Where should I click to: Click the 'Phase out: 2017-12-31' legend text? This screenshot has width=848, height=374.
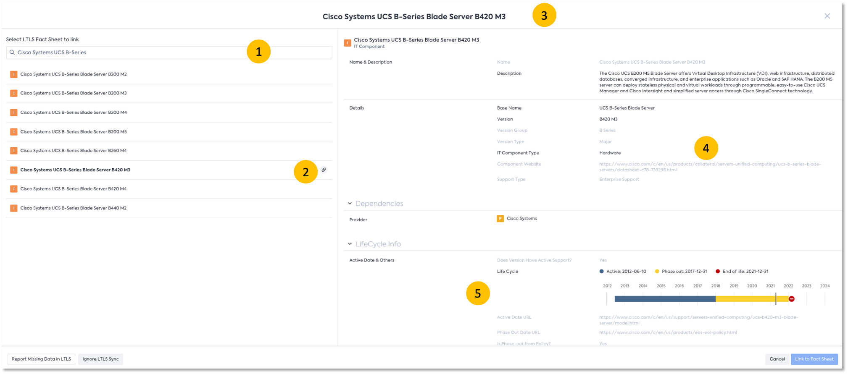click(685, 272)
